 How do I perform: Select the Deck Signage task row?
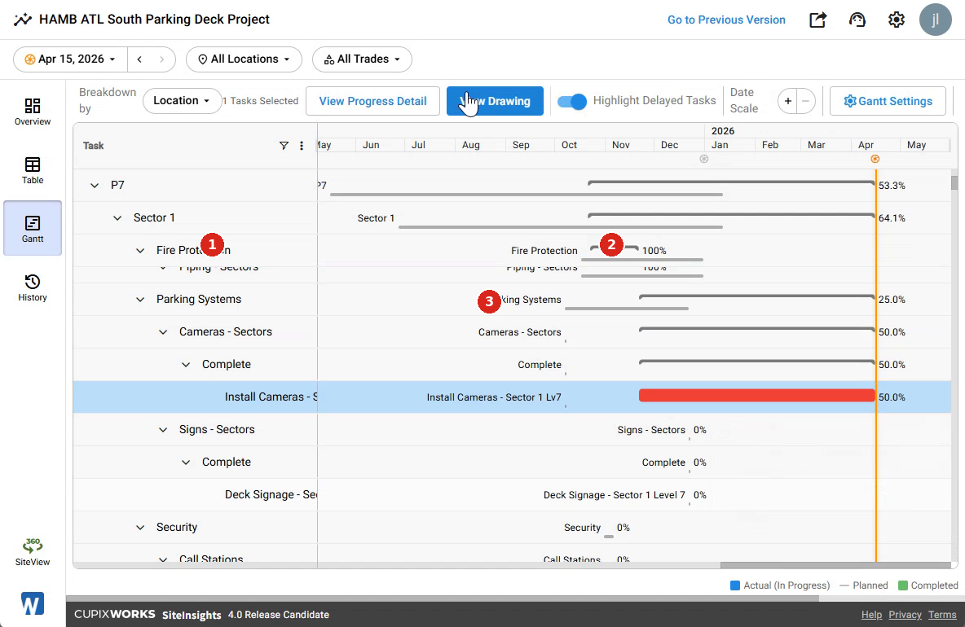512,495
